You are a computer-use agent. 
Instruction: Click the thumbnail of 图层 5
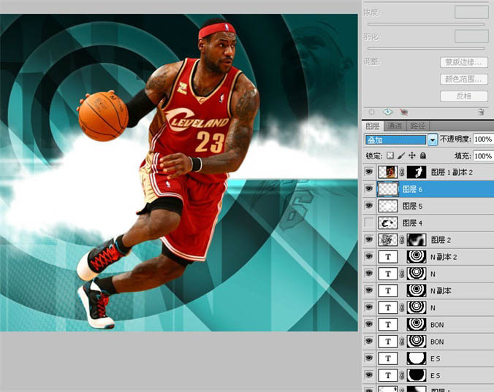pyautogui.click(x=388, y=206)
